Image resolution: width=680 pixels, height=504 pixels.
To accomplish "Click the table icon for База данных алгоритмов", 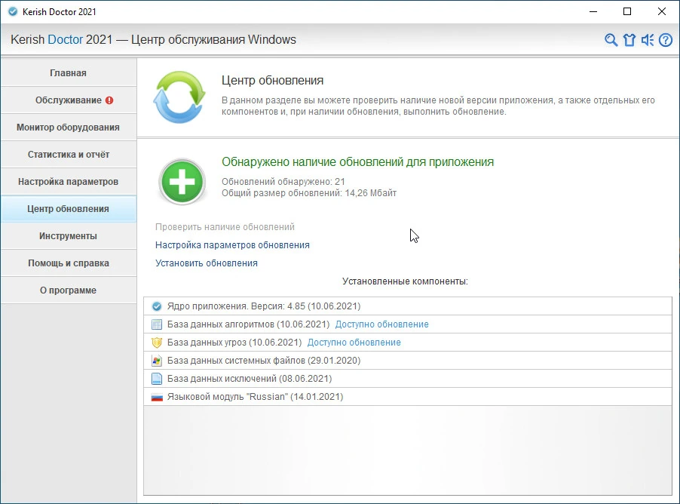I will (x=157, y=324).
